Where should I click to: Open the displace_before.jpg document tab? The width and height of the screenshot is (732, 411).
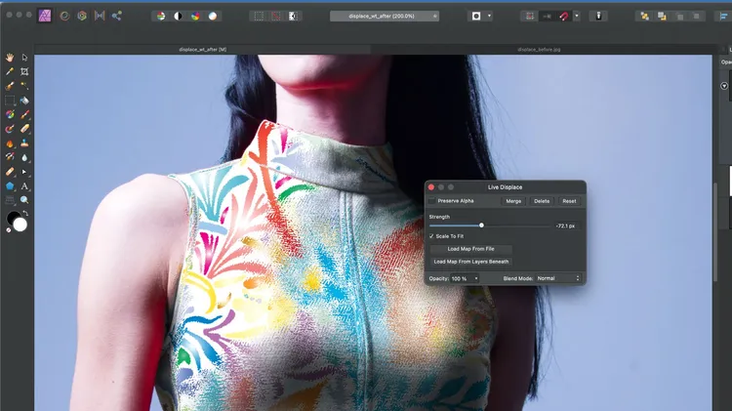pyautogui.click(x=539, y=49)
